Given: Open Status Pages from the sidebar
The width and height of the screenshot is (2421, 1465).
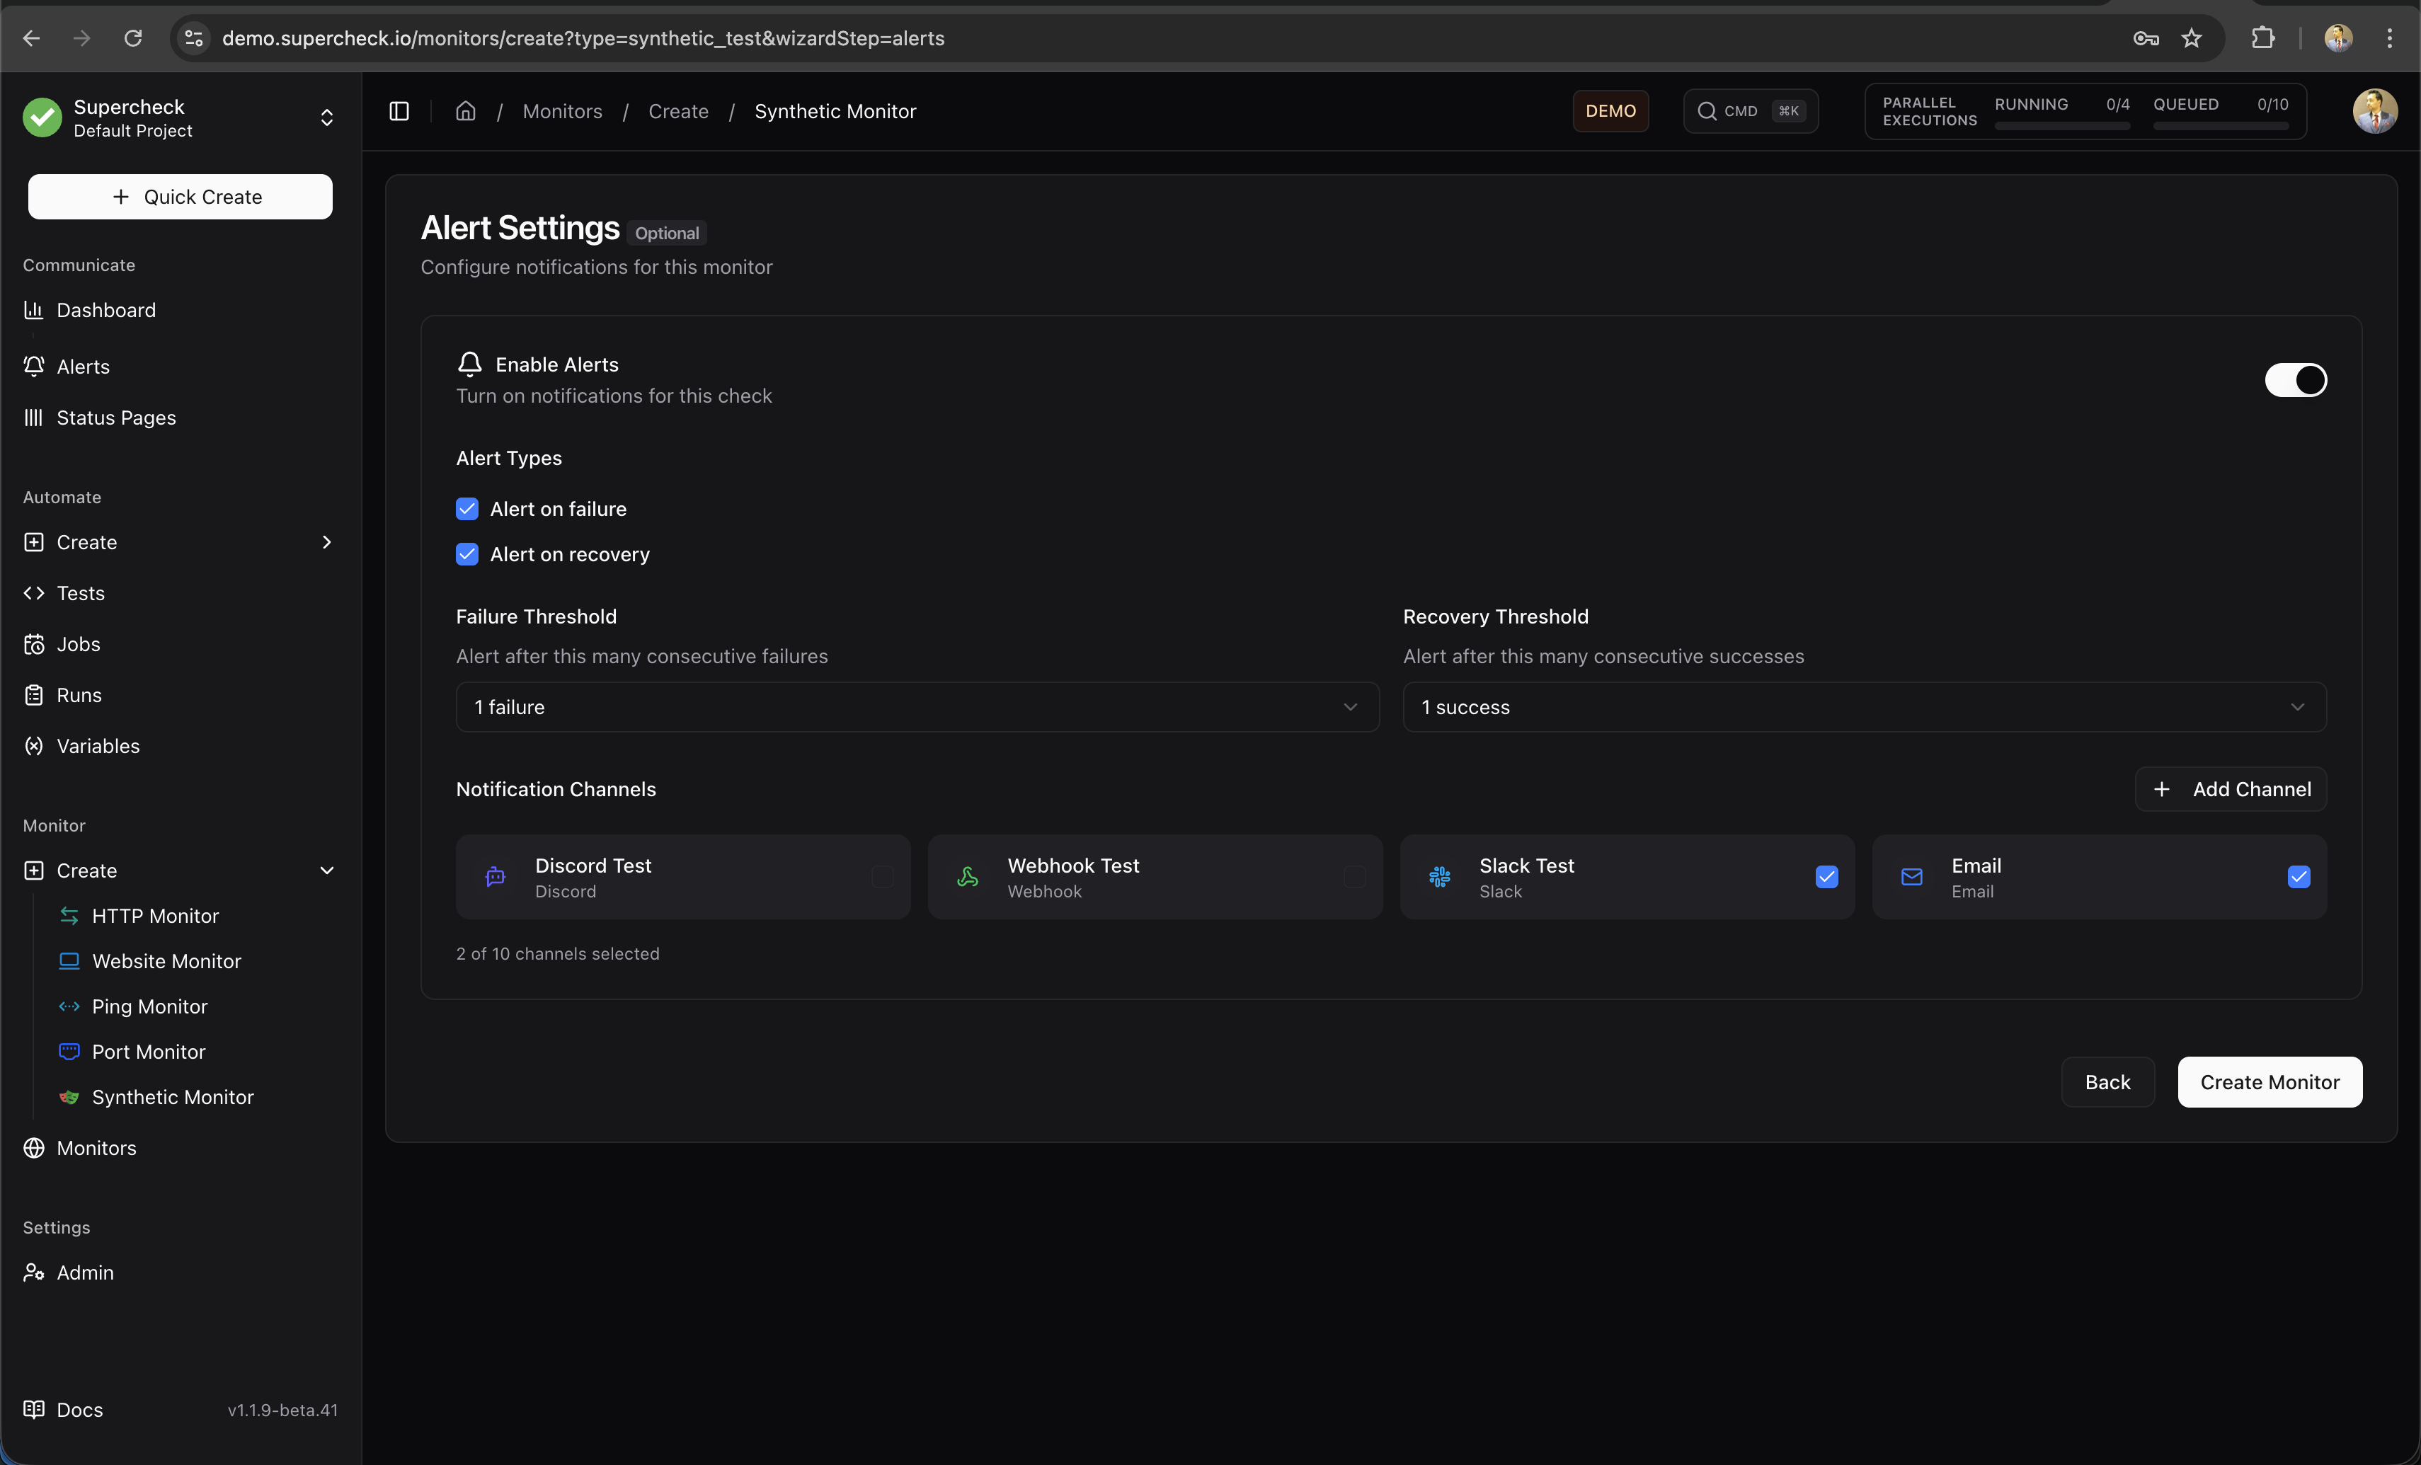Looking at the screenshot, I should pos(115,418).
